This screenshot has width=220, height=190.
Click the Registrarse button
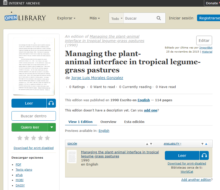[x=209, y=18]
